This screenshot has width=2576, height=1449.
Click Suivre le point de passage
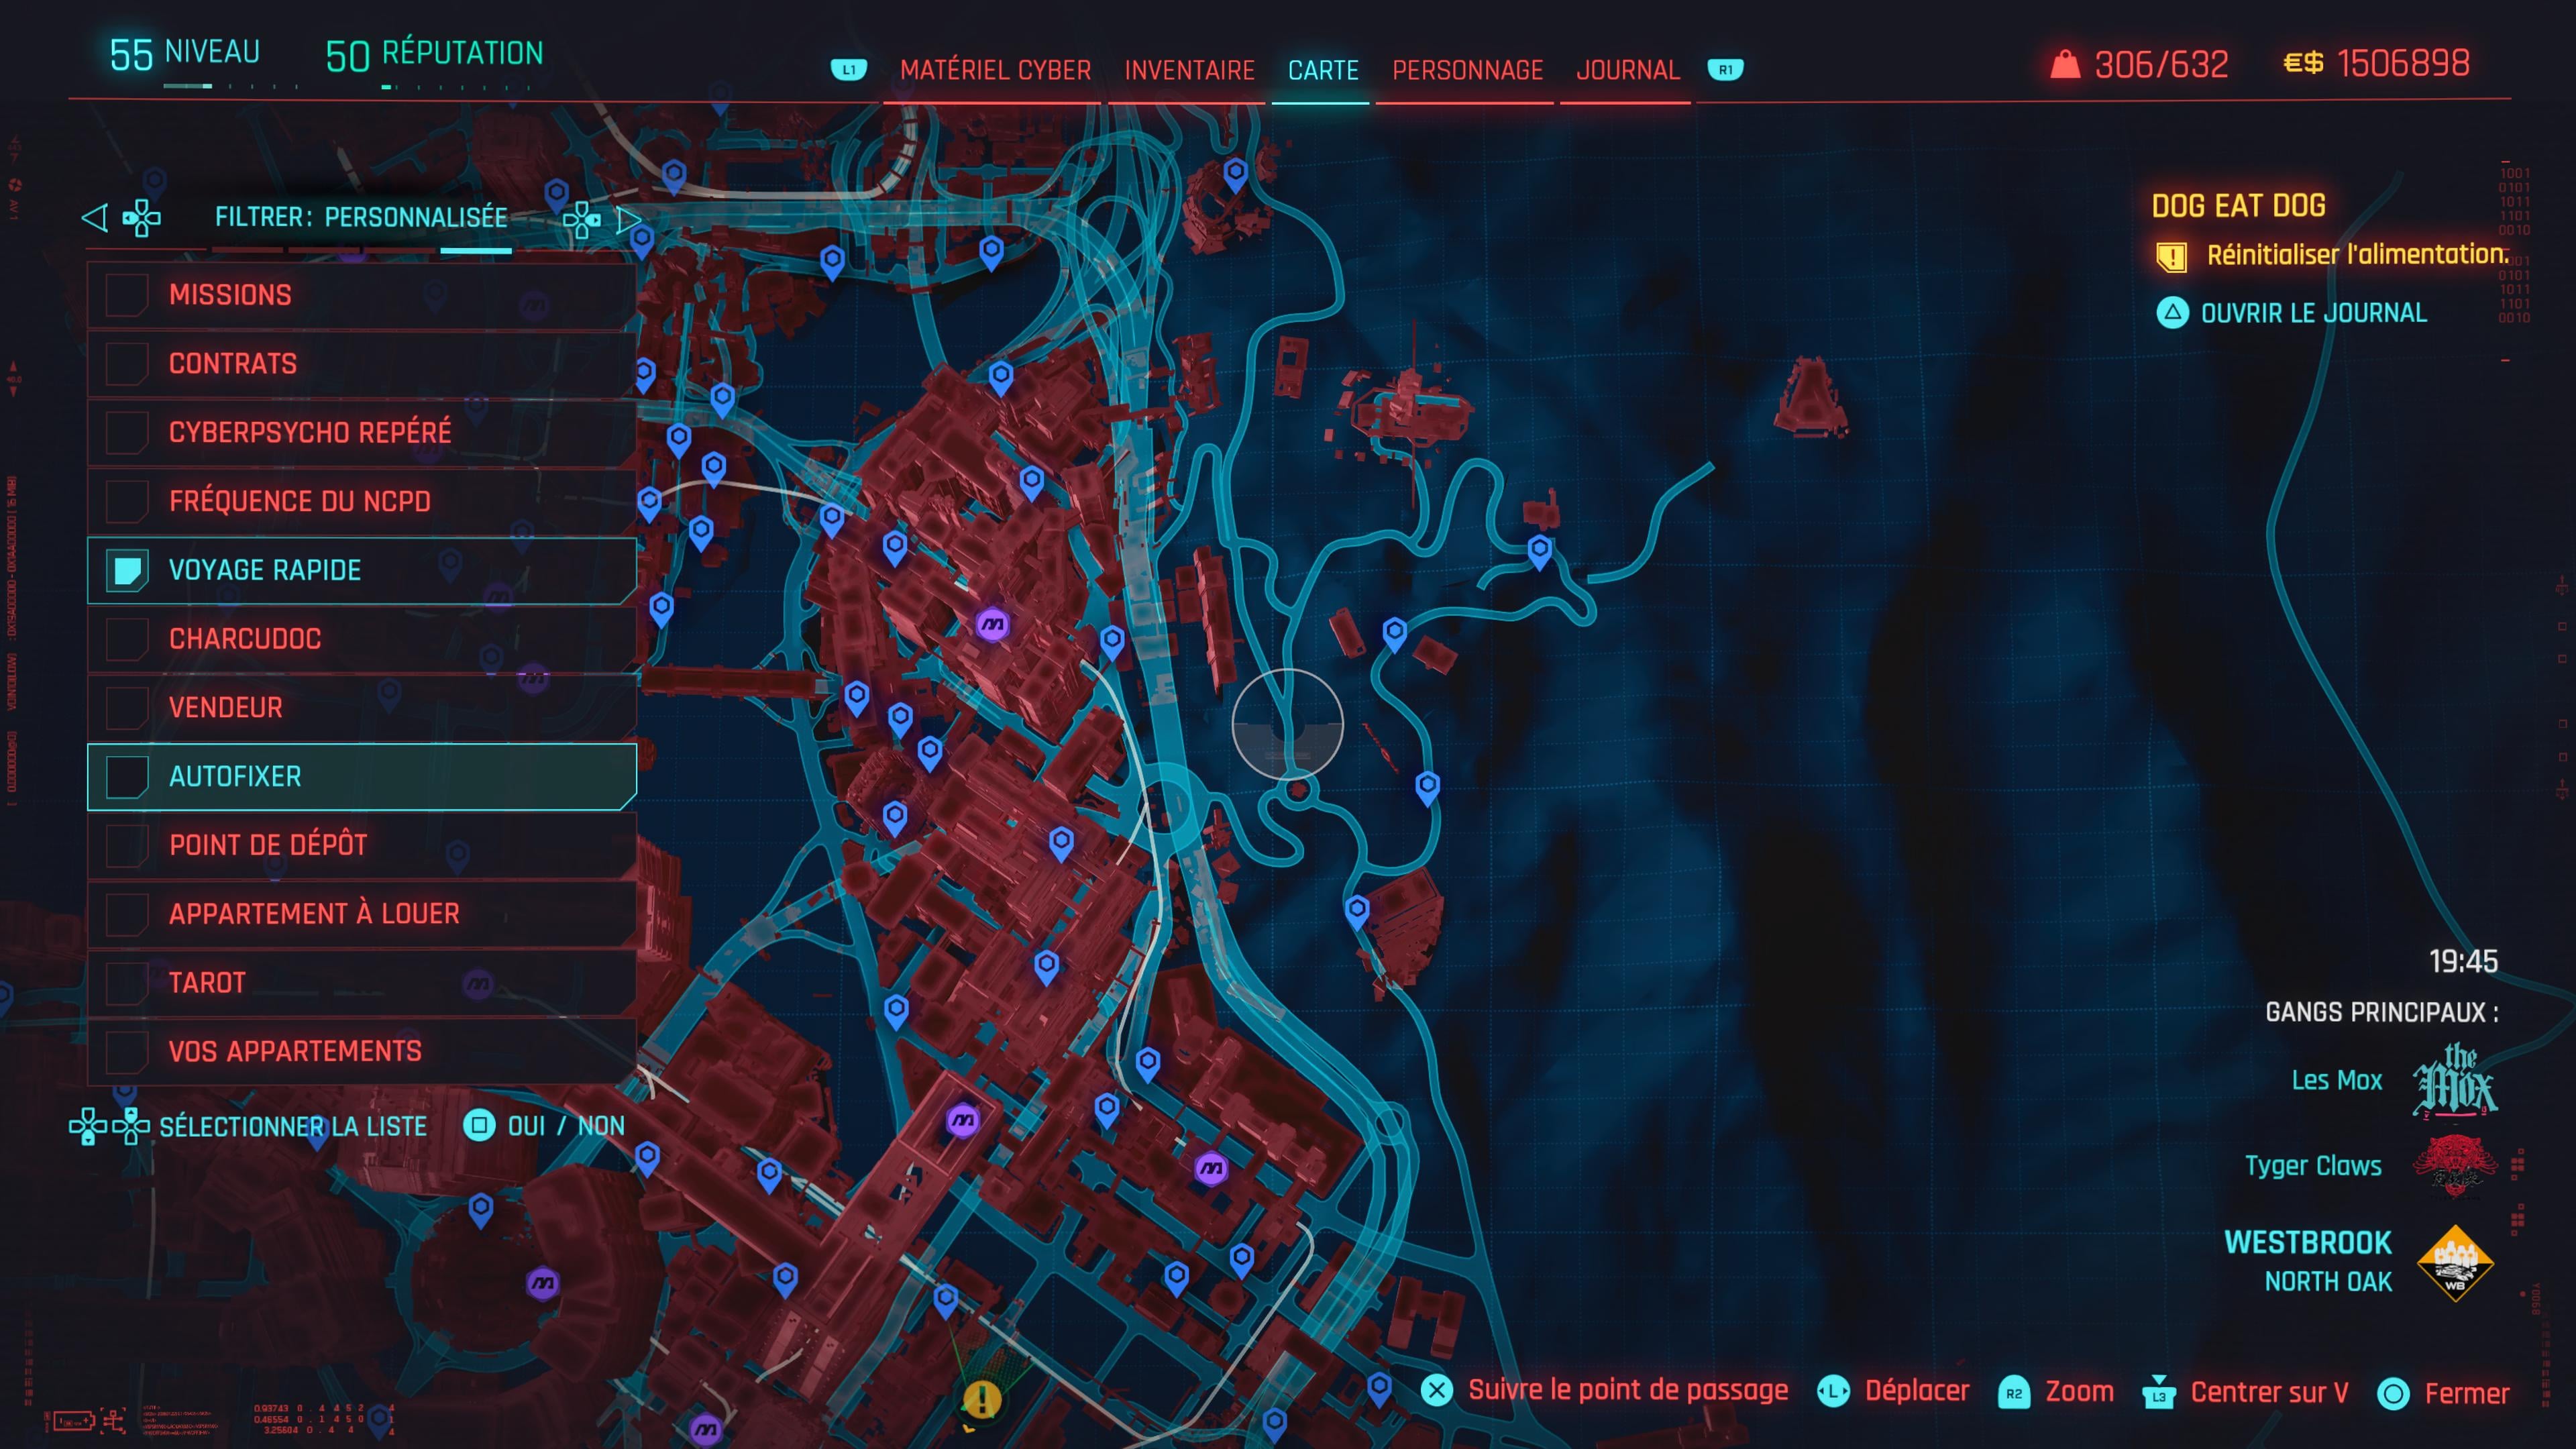click(1627, 1390)
